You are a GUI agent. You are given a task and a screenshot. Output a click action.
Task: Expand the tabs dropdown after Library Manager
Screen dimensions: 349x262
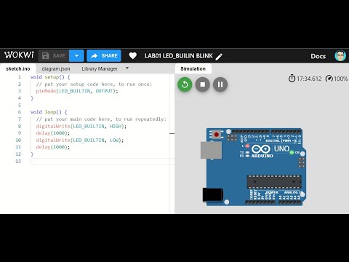click(x=127, y=68)
